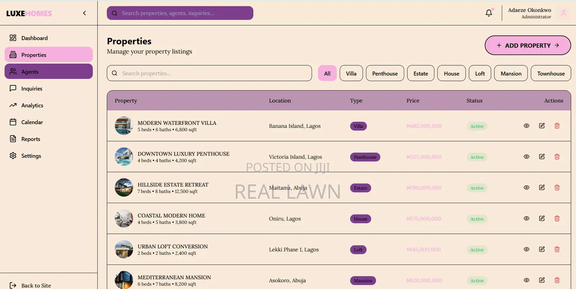Click the House type badge in table
Image resolution: width=576 pixels, height=289 pixels.
pos(361,219)
